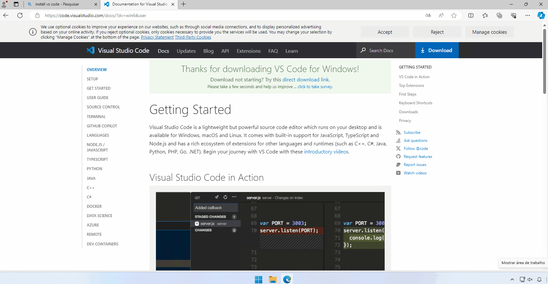548x284 pixels.
Task: Open a new tab with plus icon
Action: click(x=183, y=4)
